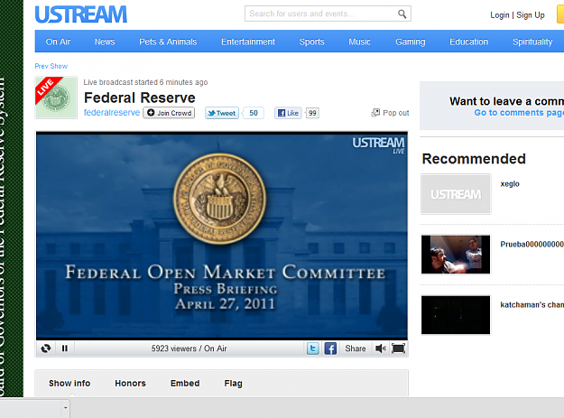The image size is (564, 418).
Task: Open the Login link
Action: point(500,15)
